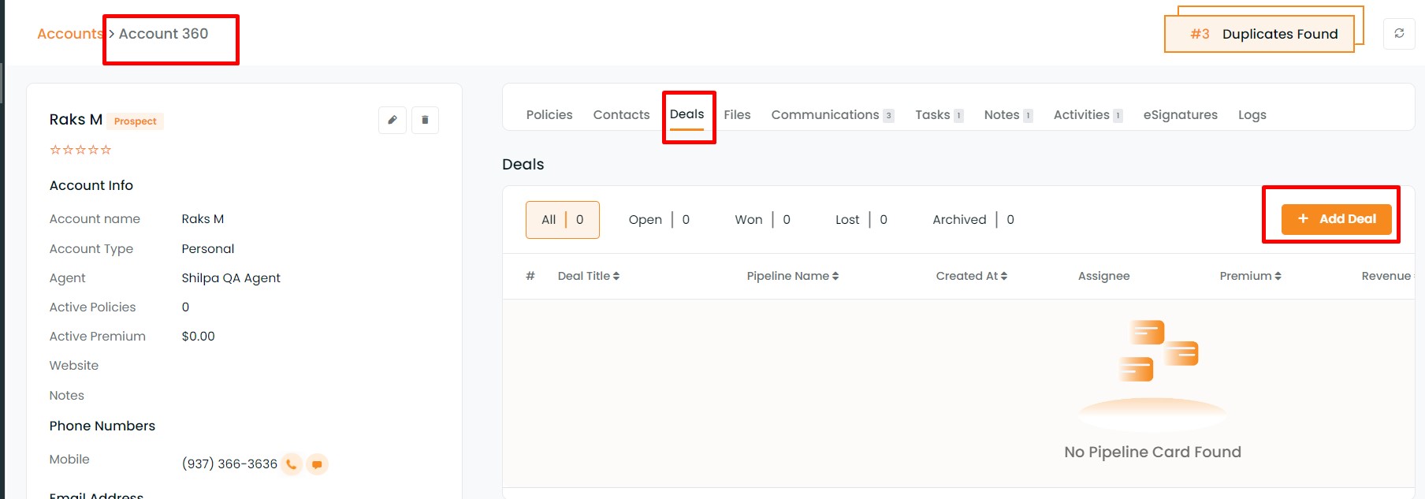Click the Account Type value Personal
This screenshot has height=499, width=1425.
208,249
